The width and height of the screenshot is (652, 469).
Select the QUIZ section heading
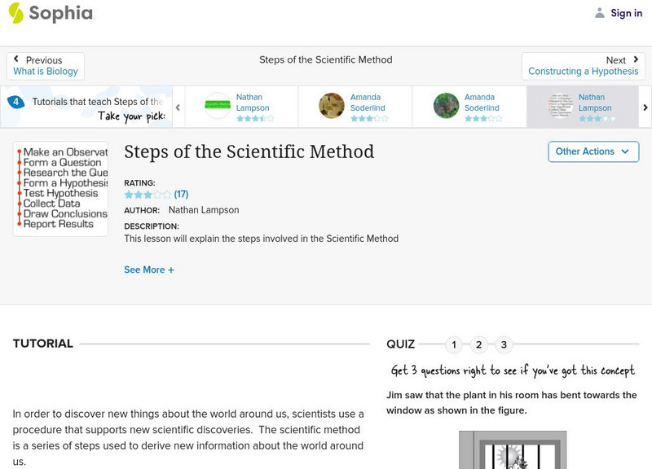[402, 344]
